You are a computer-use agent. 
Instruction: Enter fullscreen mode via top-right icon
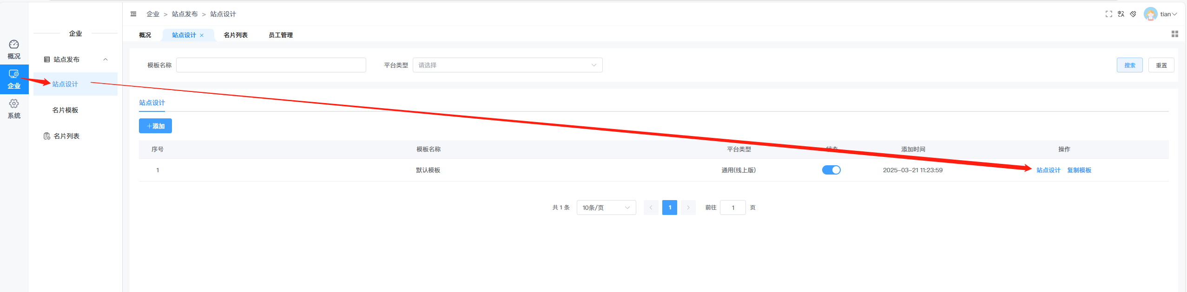pyautogui.click(x=1108, y=14)
